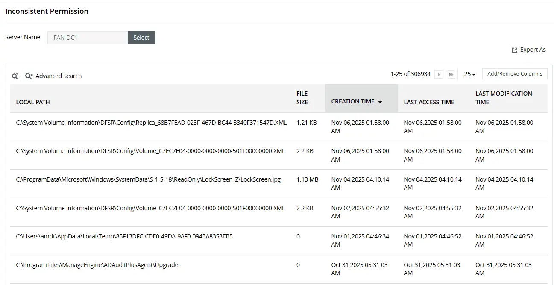Click the Advanced Search magnifier icon
The height and width of the screenshot is (285, 554).
pos(29,76)
